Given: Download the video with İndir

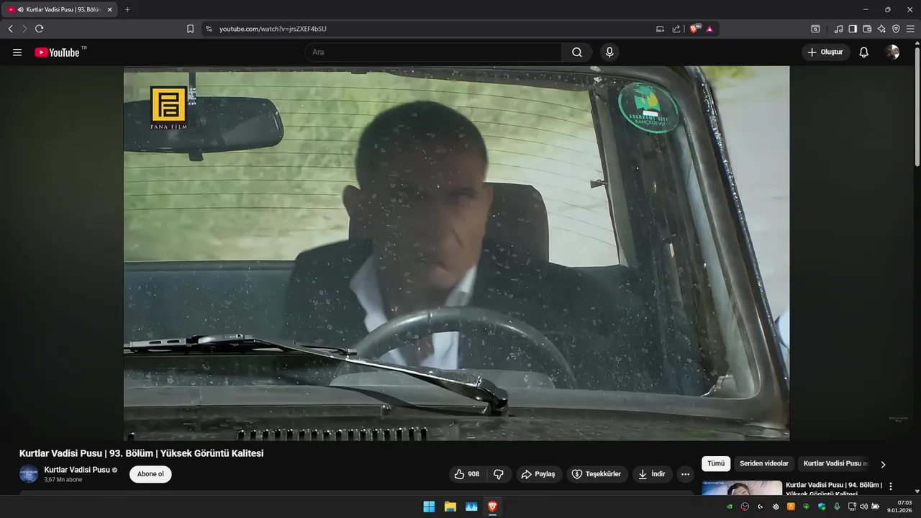Looking at the screenshot, I should (652, 474).
